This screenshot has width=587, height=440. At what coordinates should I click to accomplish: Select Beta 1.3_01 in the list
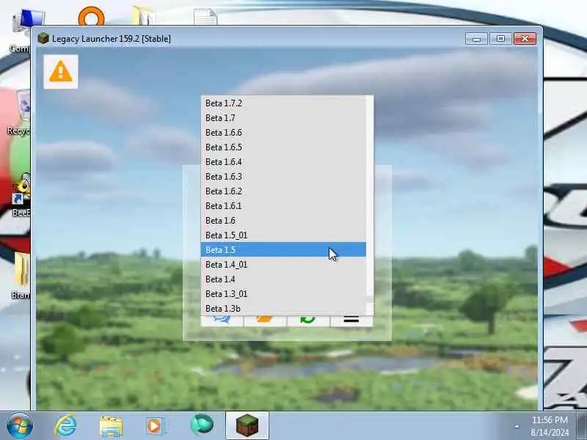[283, 294]
